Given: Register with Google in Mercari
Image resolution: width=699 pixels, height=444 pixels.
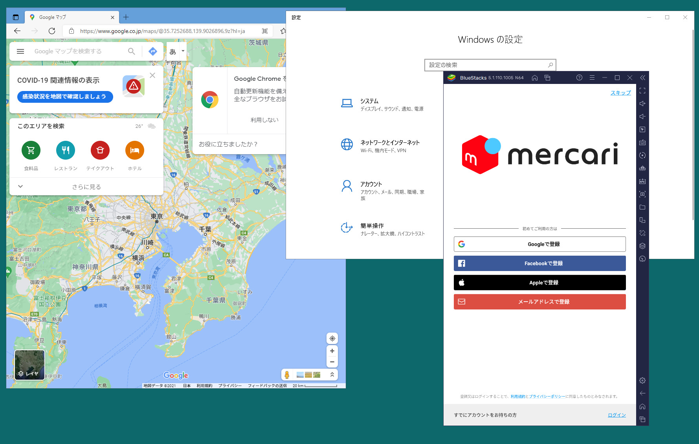Looking at the screenshot, I should pos(539,244).
